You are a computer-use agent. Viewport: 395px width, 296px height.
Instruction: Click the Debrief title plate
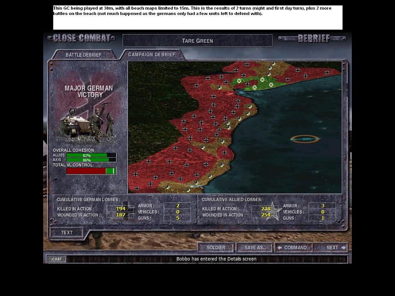(313, 38)
